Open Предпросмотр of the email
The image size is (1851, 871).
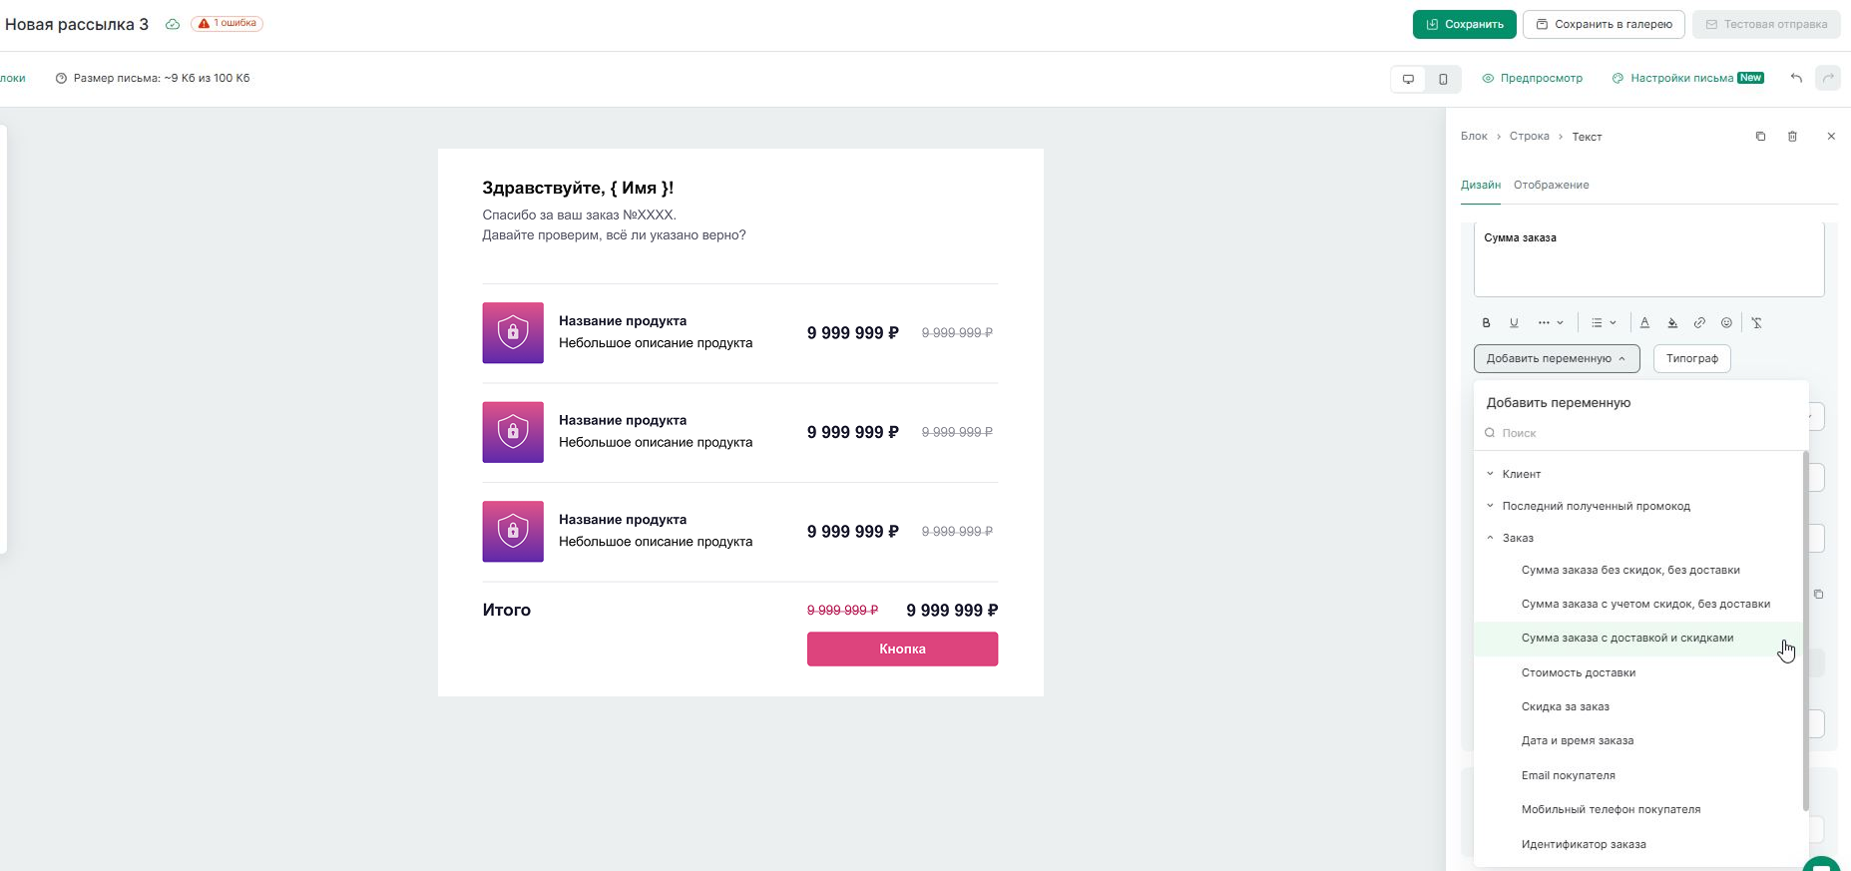pyautogui.click(x=1532, y=78)
